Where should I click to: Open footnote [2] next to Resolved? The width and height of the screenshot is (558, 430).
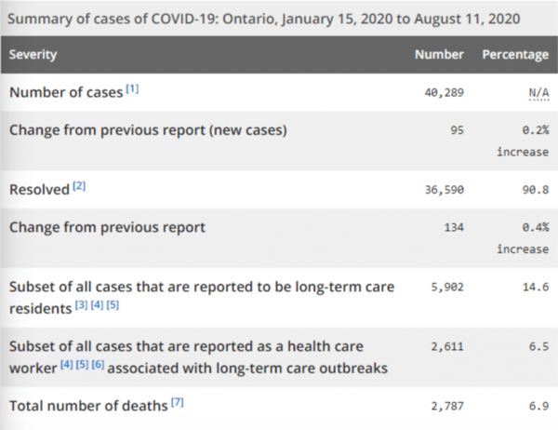point(79,187)
